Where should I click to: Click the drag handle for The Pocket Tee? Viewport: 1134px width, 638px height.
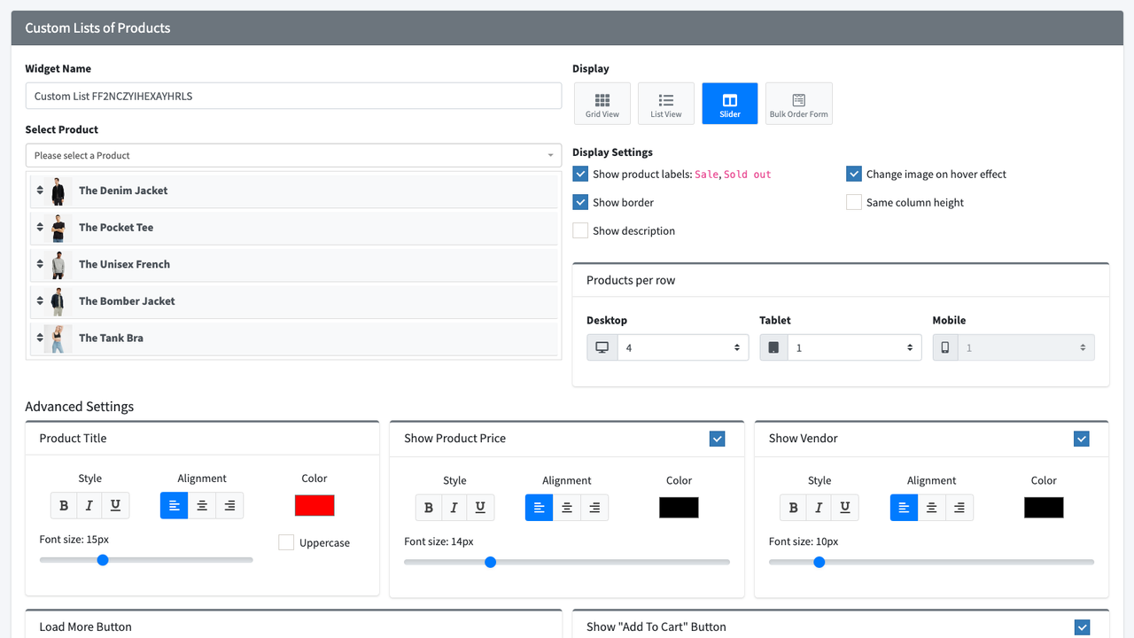39,228
